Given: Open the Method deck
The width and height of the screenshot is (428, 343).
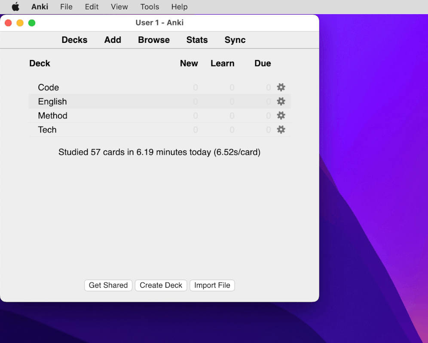Looking at the screenshot, I should point(52,115).
